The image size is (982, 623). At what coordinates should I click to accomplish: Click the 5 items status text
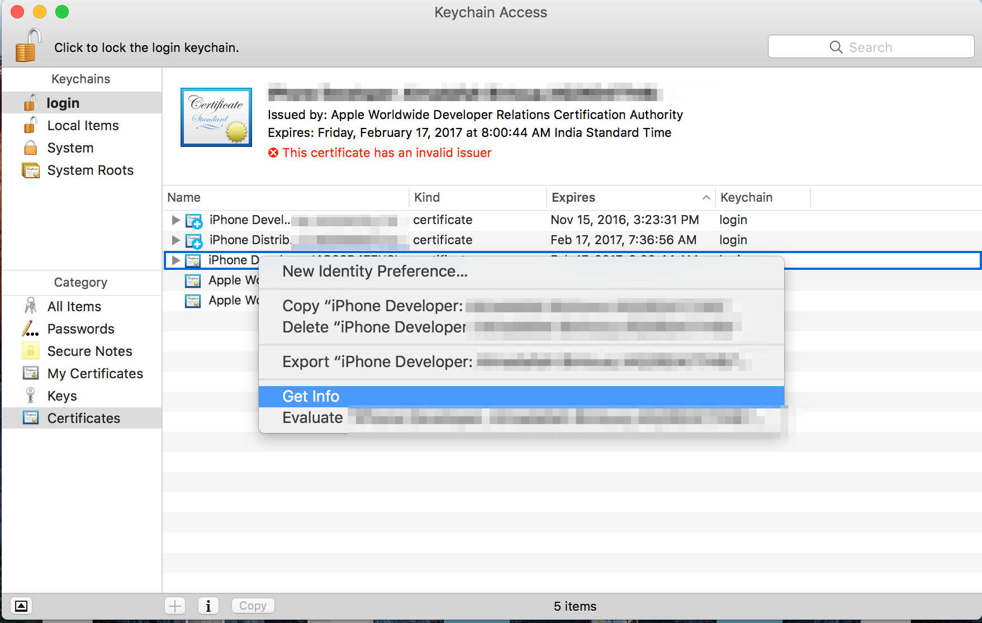tap(575, 606)
